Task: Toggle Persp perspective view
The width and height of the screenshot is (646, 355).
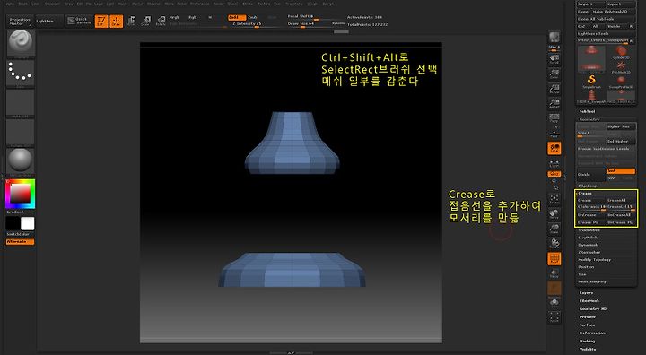Action: click(x=554, y=117)
